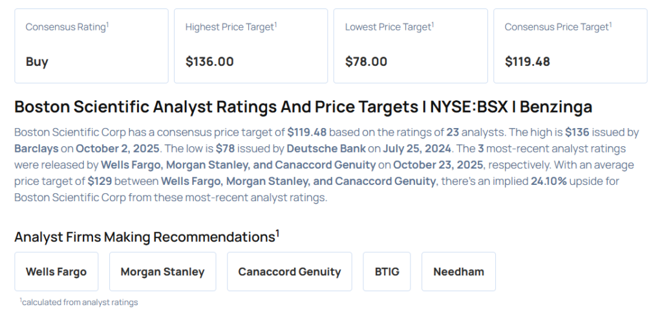Click the calculated from analyst ratings footnote
The image size is (662, 322).
click(x=80, y=302)
